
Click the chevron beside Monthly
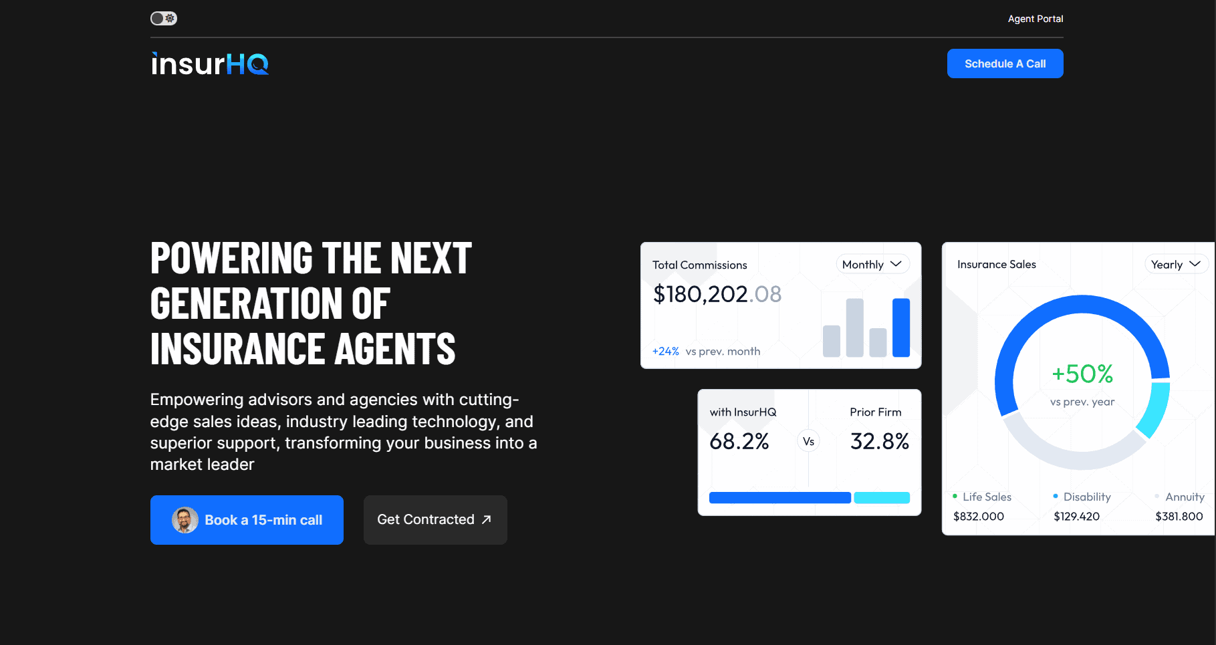pyautogui.click(x=896, y=264)
